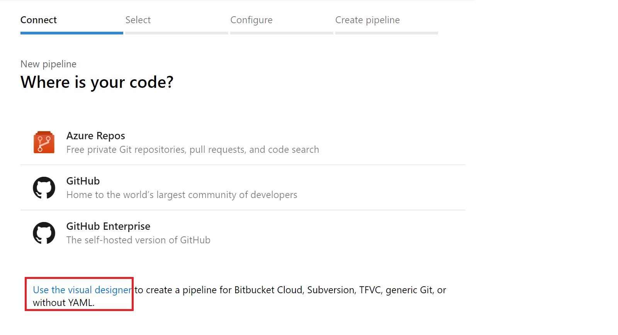Open the Connect step tab
The width and height of the screenshot is (618, 335).
[39, 20]
